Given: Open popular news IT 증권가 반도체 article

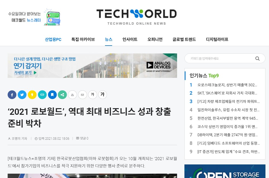Looking at the screenshot, I should click(x=229, y=152).
